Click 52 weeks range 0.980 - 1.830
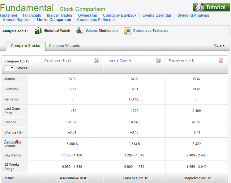The width and height of the screenshot is (231, 183). pos(72,167)
